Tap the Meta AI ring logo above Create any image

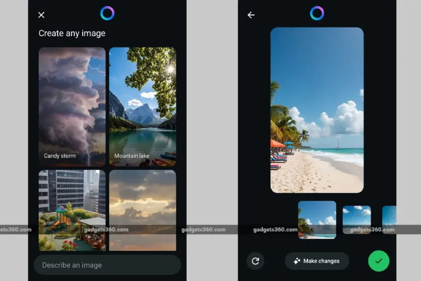click(107, 13)
